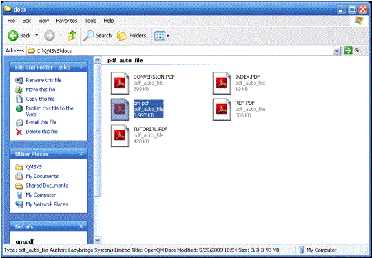The height and width of the screenshot is (258, 372).
Task: Collapse the Other Places panel
Action: point(81,154)
